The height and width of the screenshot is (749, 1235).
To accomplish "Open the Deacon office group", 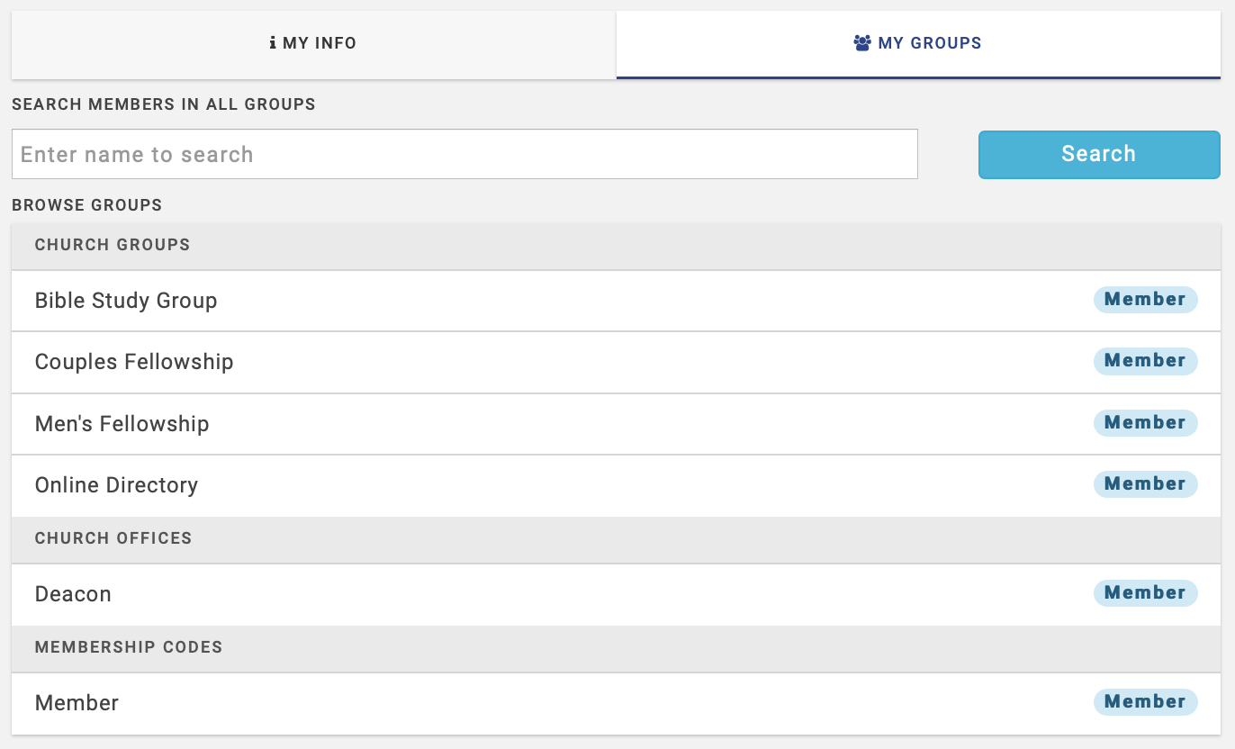I will pyautogui.click(x=73, y=594).
